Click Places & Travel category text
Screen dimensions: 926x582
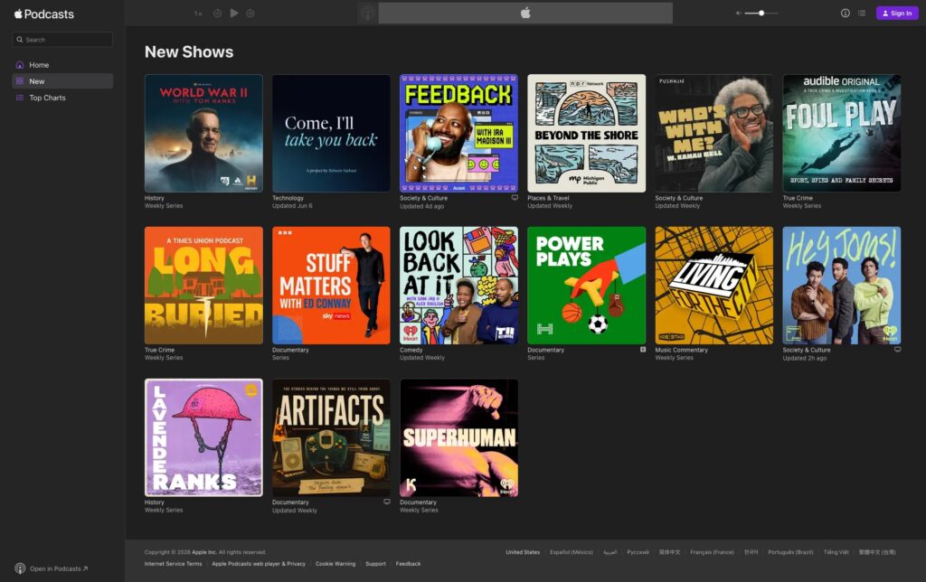point(548,198)
